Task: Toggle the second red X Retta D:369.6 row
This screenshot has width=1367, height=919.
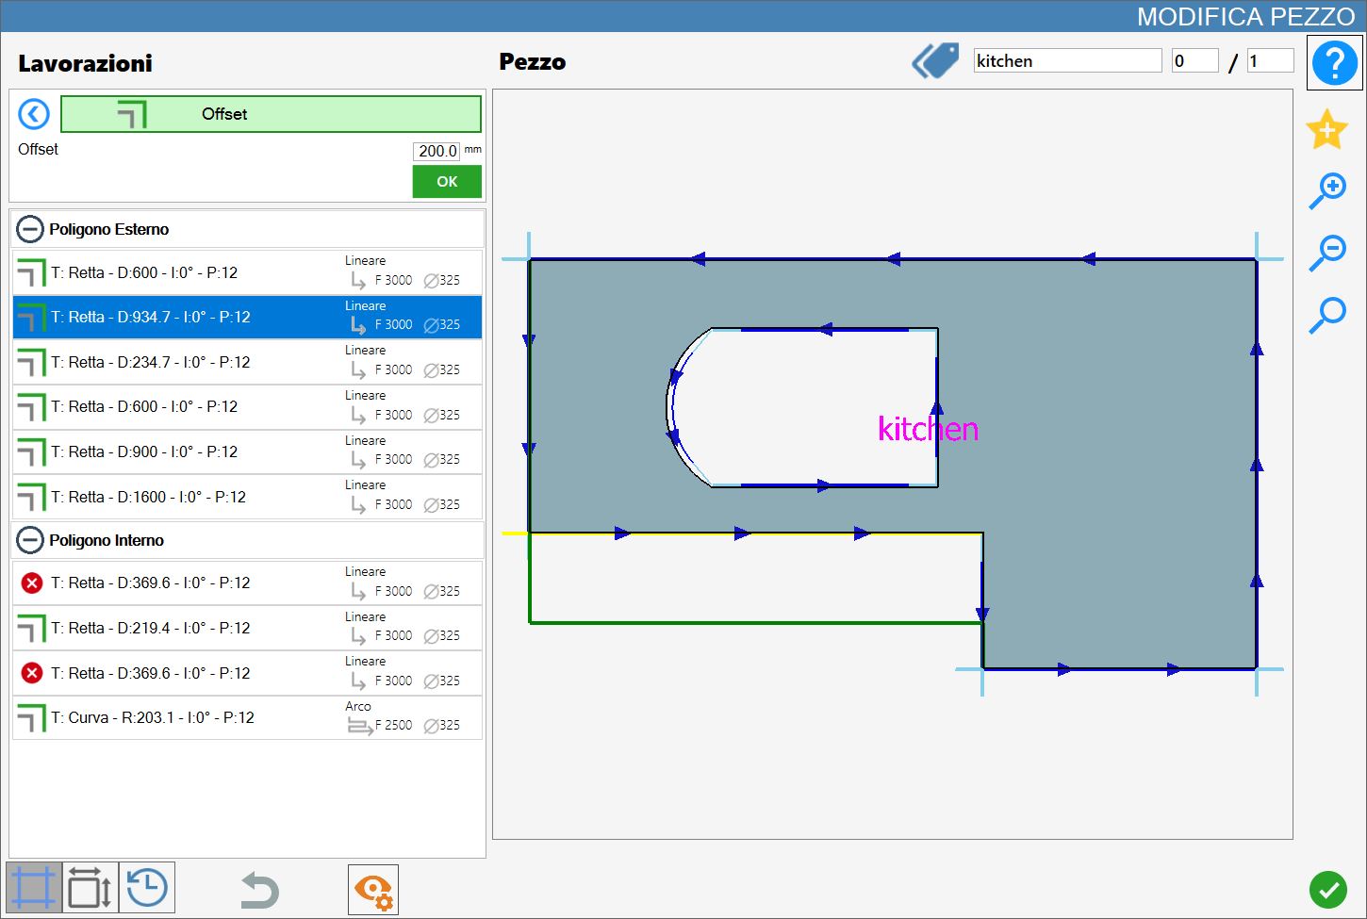Action: (x=31, y=673)
